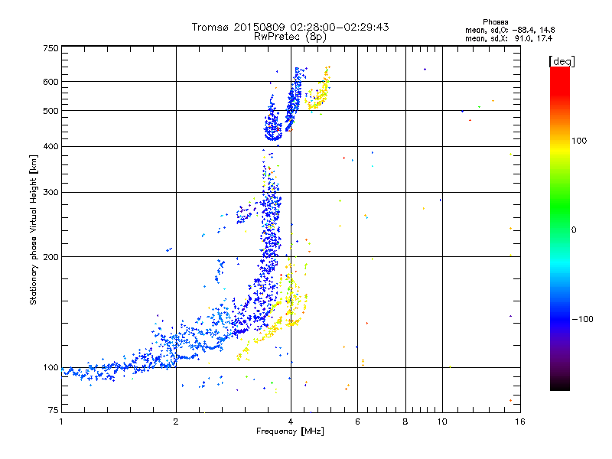Click the colorbar tick label "0"
The width and height of the screenshot is (612, 459).
(x=574, y=230)
